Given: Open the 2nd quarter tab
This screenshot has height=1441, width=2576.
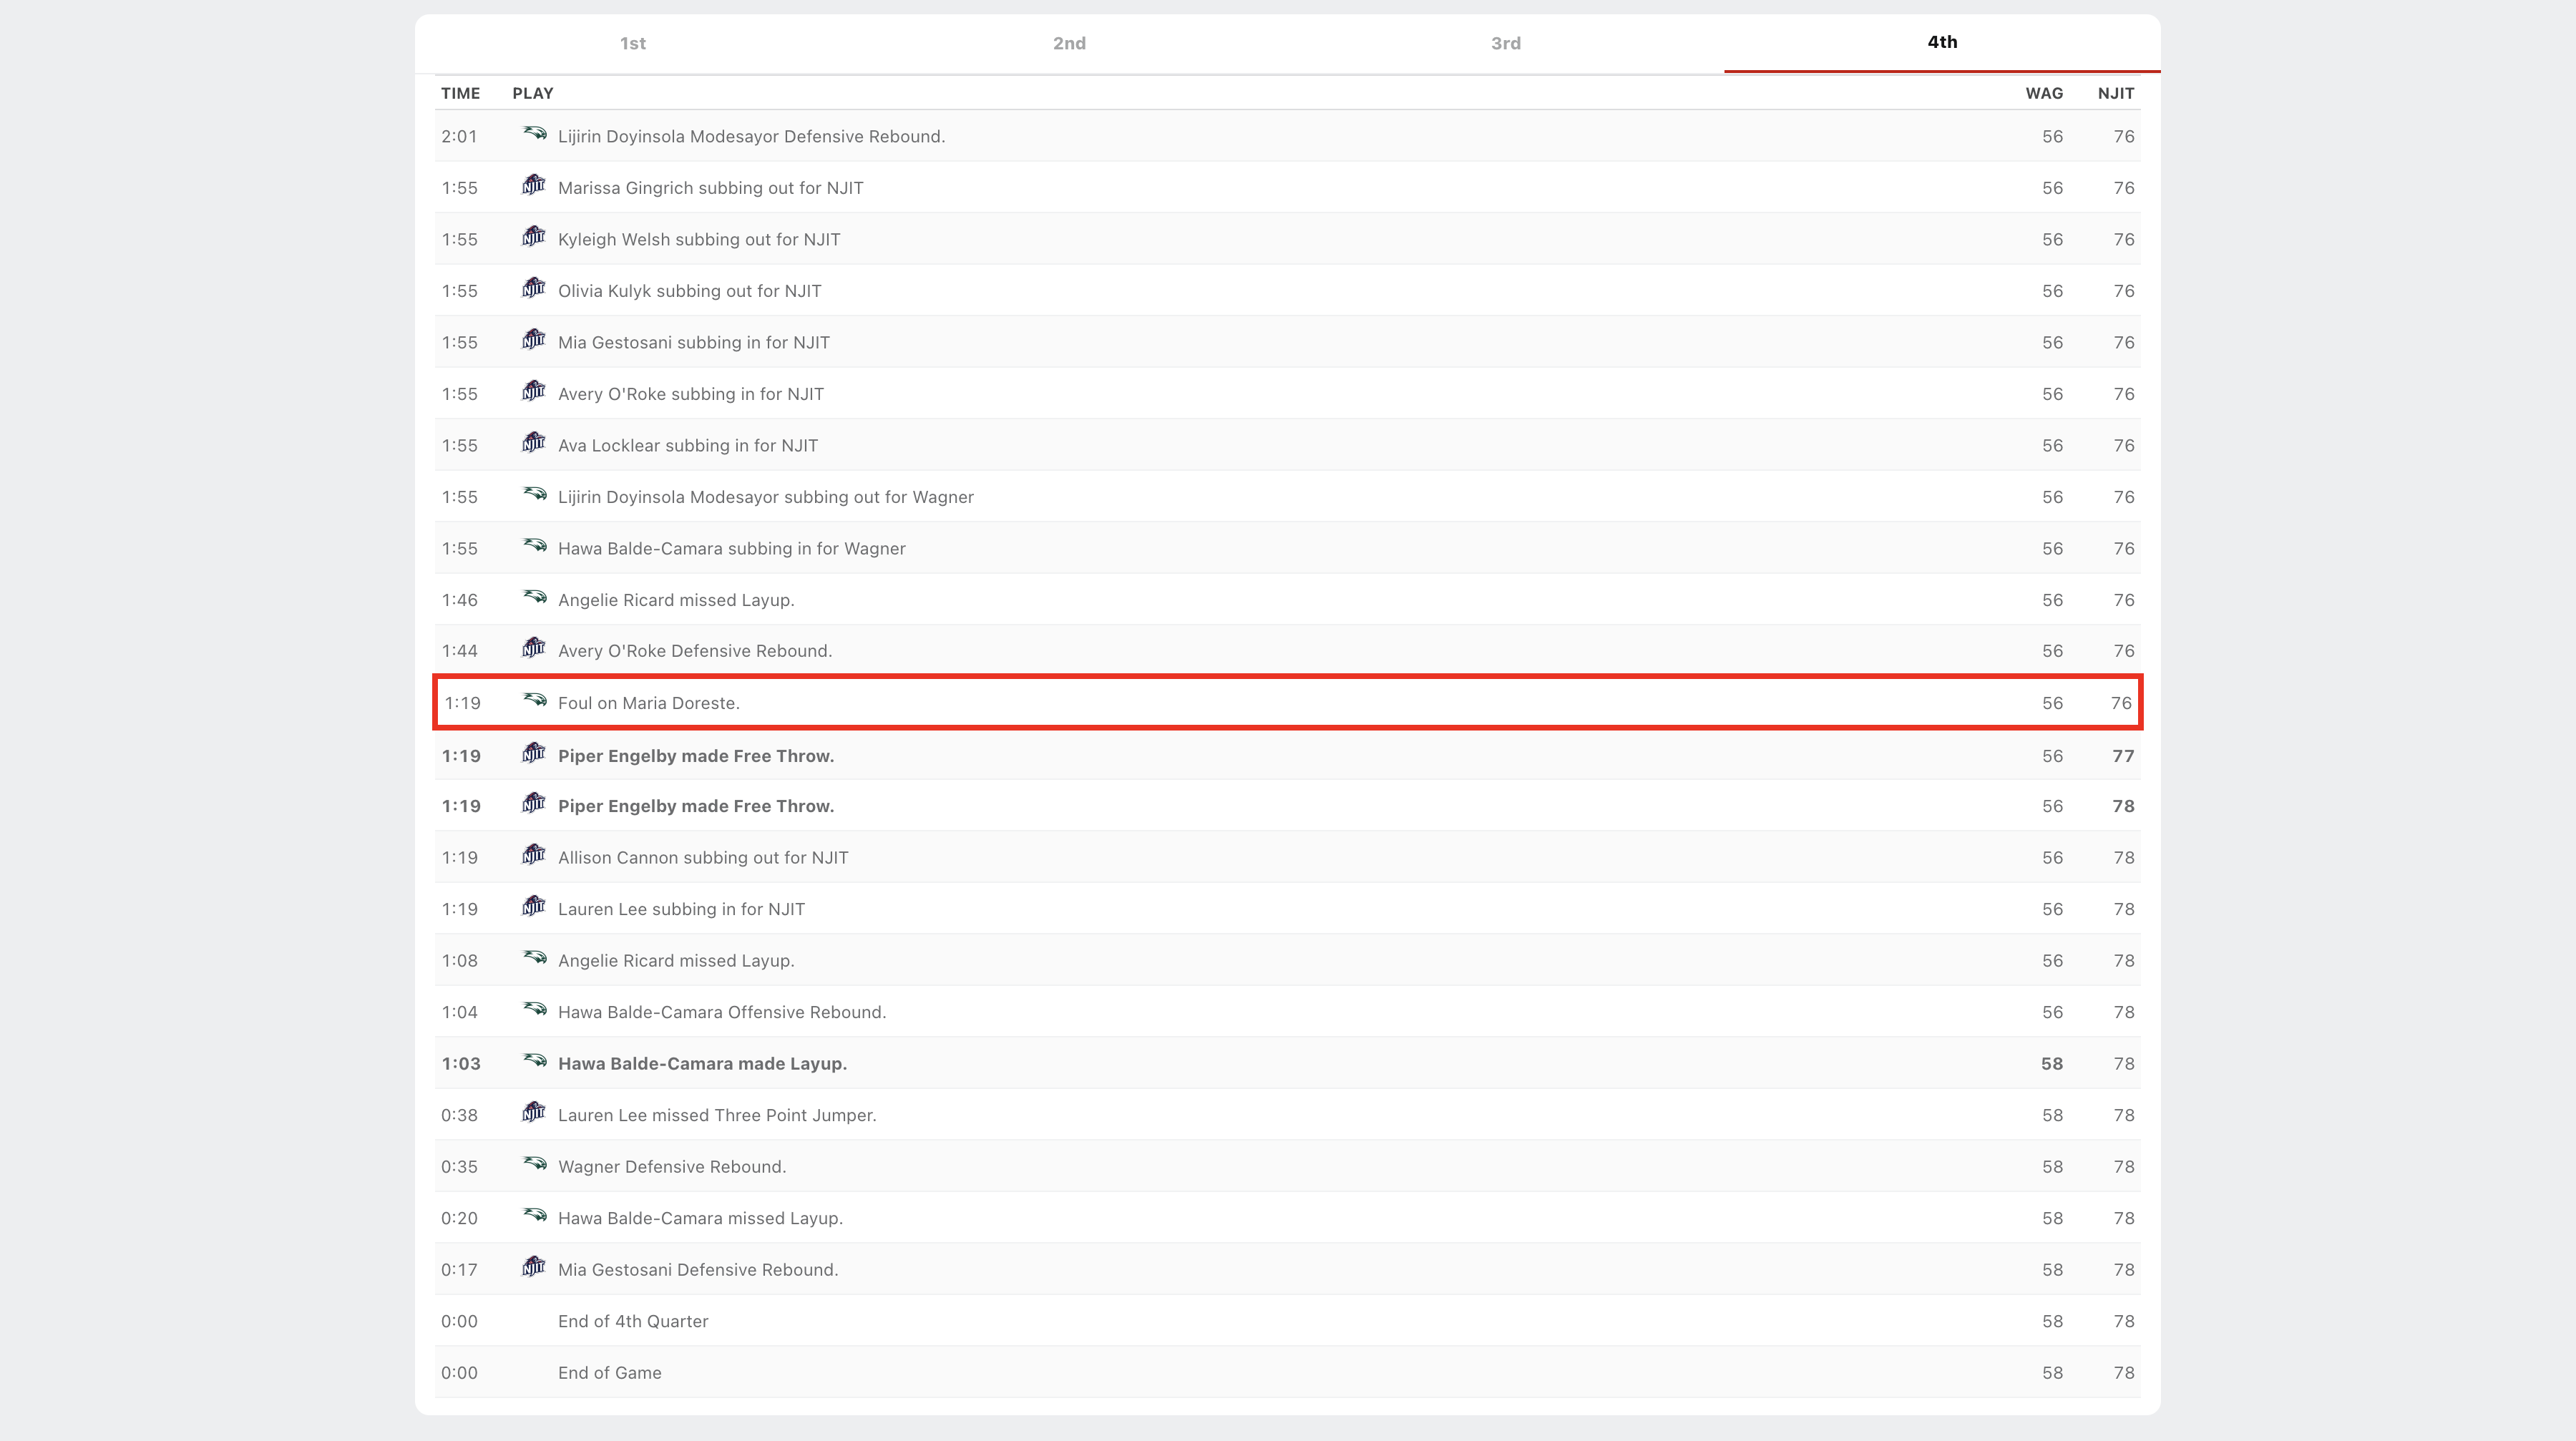Looking at the screenshot, I should coord(1069,43).
